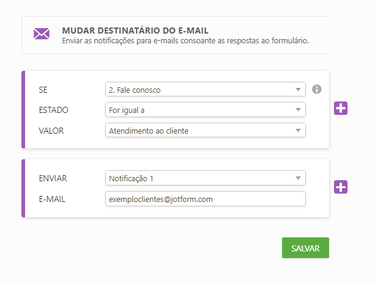Click the 'Enviar as notificações' description text

[185, 41]
